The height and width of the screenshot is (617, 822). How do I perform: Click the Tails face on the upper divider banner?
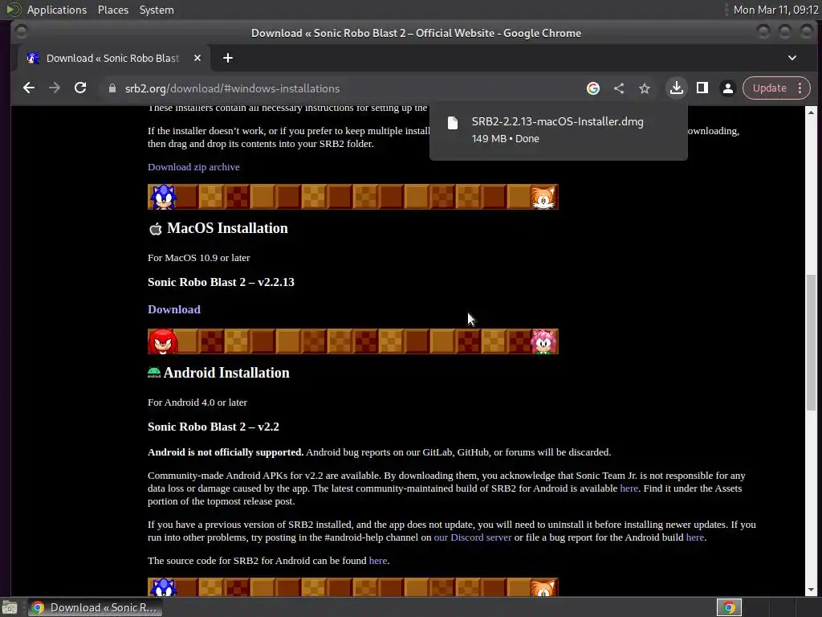click(543, 198)
